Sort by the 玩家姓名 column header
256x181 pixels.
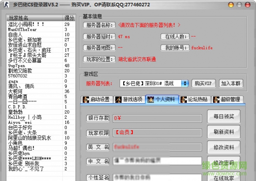(34, 18)
